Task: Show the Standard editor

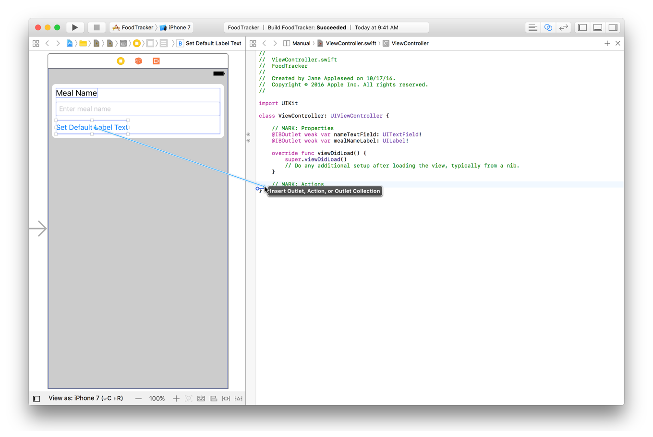Action: click(x=532, y=27)
